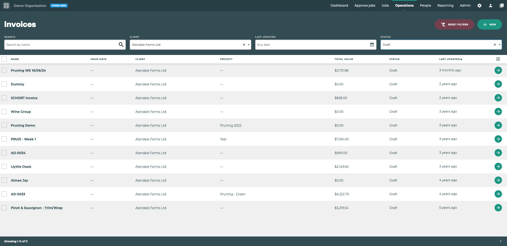The width and height of the screenshot is (507, 246).
Task: Tick the checkbox for the Dummy invoice
Action: tap(4, 84)
